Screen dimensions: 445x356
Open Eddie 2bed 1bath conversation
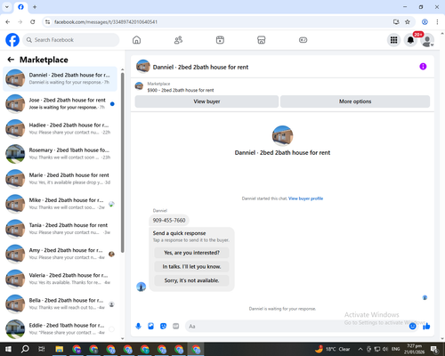pos(60,329)
